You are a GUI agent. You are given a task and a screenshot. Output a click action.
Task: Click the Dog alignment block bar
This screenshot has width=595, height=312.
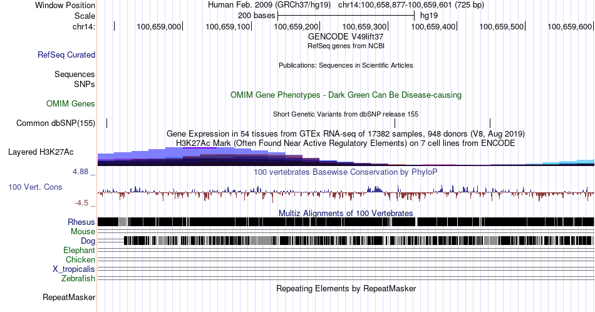(358, 241)
